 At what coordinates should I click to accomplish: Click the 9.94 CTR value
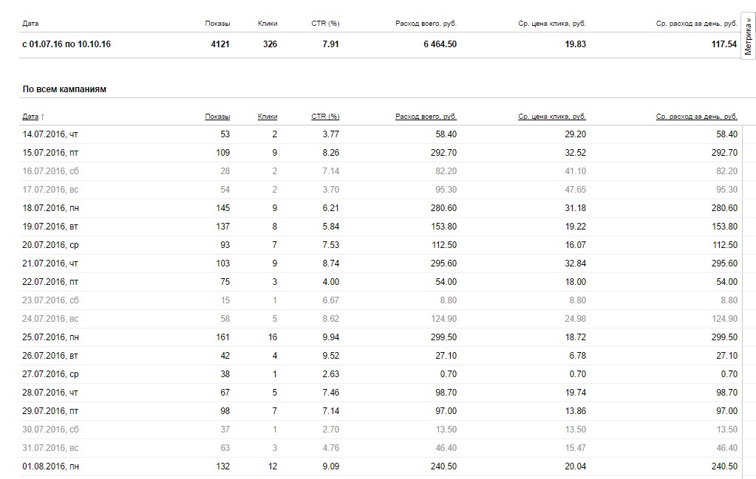coord(330,337)
